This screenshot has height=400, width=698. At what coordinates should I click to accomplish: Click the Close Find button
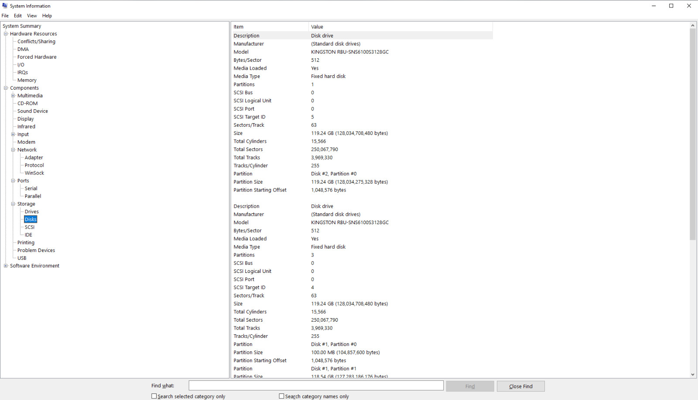520,386
